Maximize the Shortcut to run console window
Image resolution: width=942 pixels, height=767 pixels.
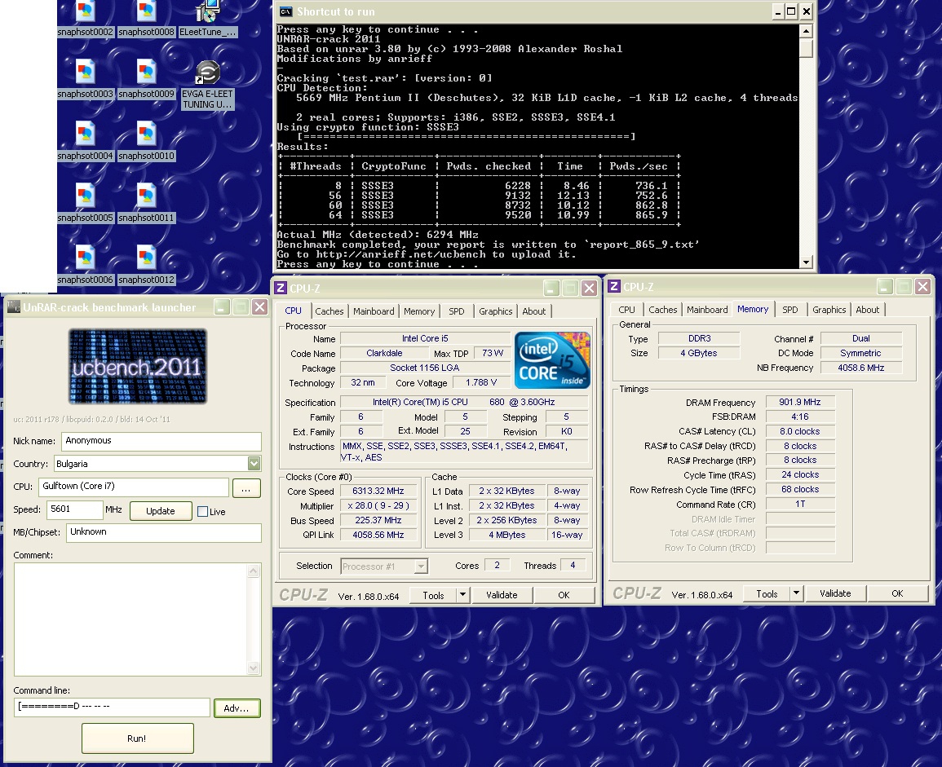click(791, 11)
